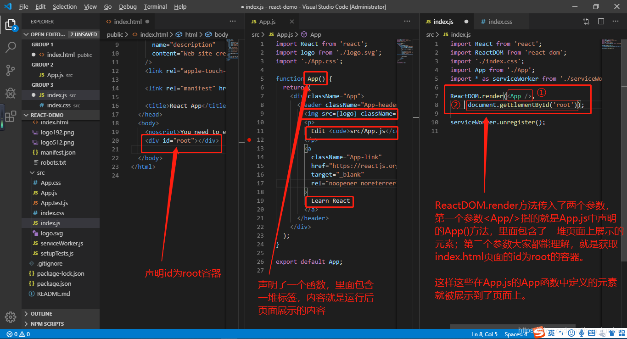Expand the NPM SCRIPTS panel
Screen dimensions: 627x339
[x=60, y=324]
